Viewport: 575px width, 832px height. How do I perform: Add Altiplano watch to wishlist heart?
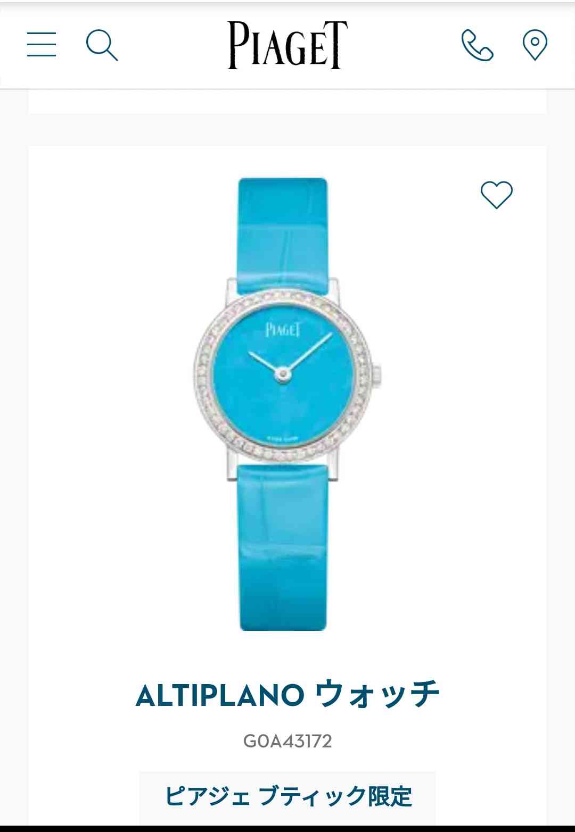(x=496, y=195)
